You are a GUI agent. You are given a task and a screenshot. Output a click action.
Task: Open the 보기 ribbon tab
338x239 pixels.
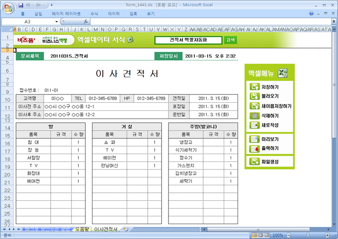pyautogui.click(x=151, y=14)
